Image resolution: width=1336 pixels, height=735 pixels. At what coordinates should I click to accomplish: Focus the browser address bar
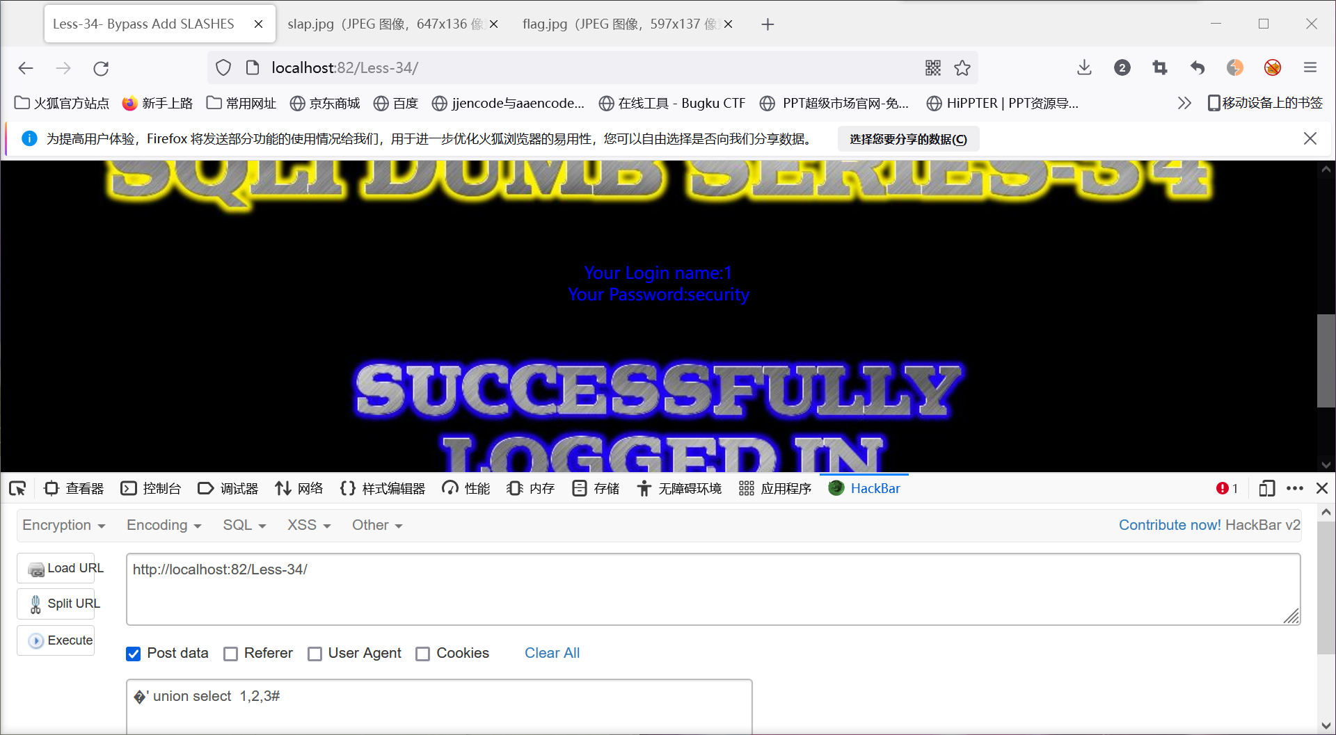click(x=591, y=67)
